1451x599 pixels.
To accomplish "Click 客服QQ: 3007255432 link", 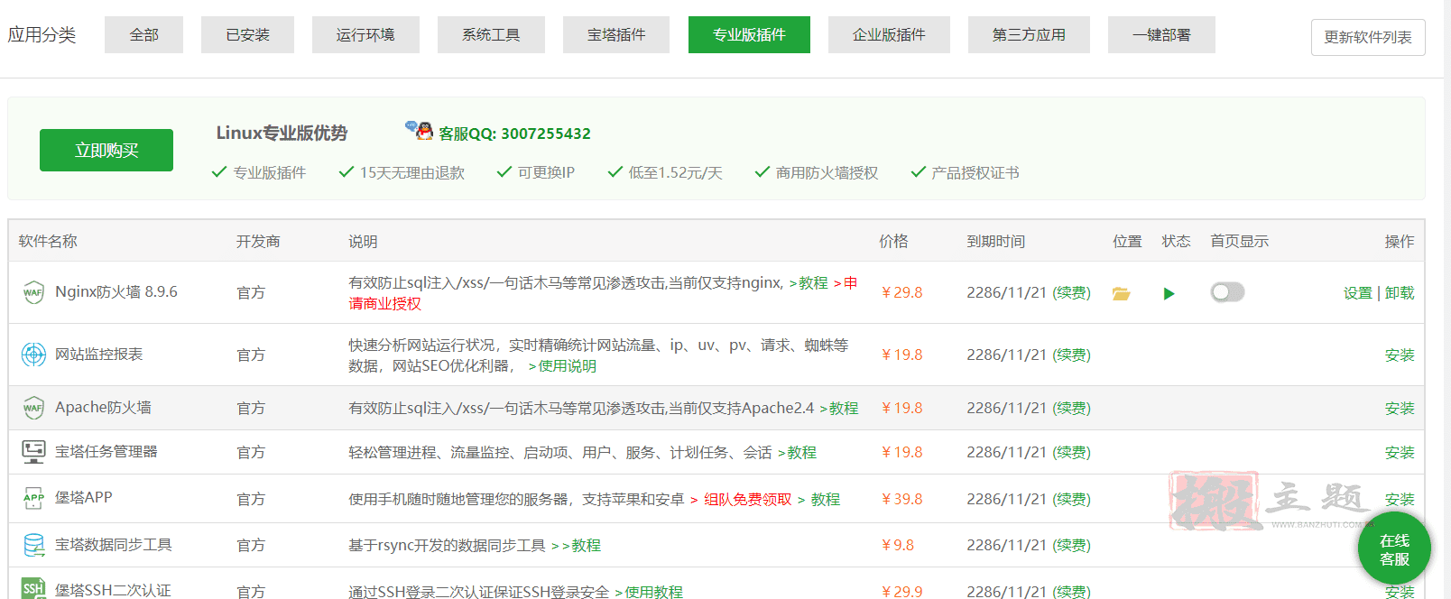I will 514,134.
